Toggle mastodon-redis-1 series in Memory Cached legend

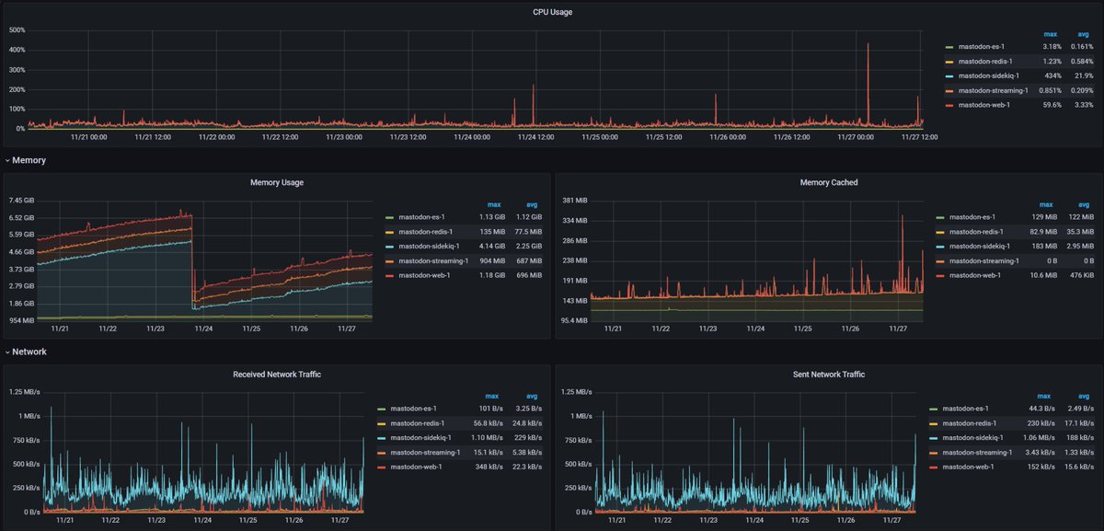point(976,231)
